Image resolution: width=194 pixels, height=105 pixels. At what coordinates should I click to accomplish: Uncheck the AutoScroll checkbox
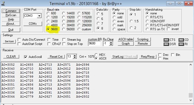(x=26, y=57)
